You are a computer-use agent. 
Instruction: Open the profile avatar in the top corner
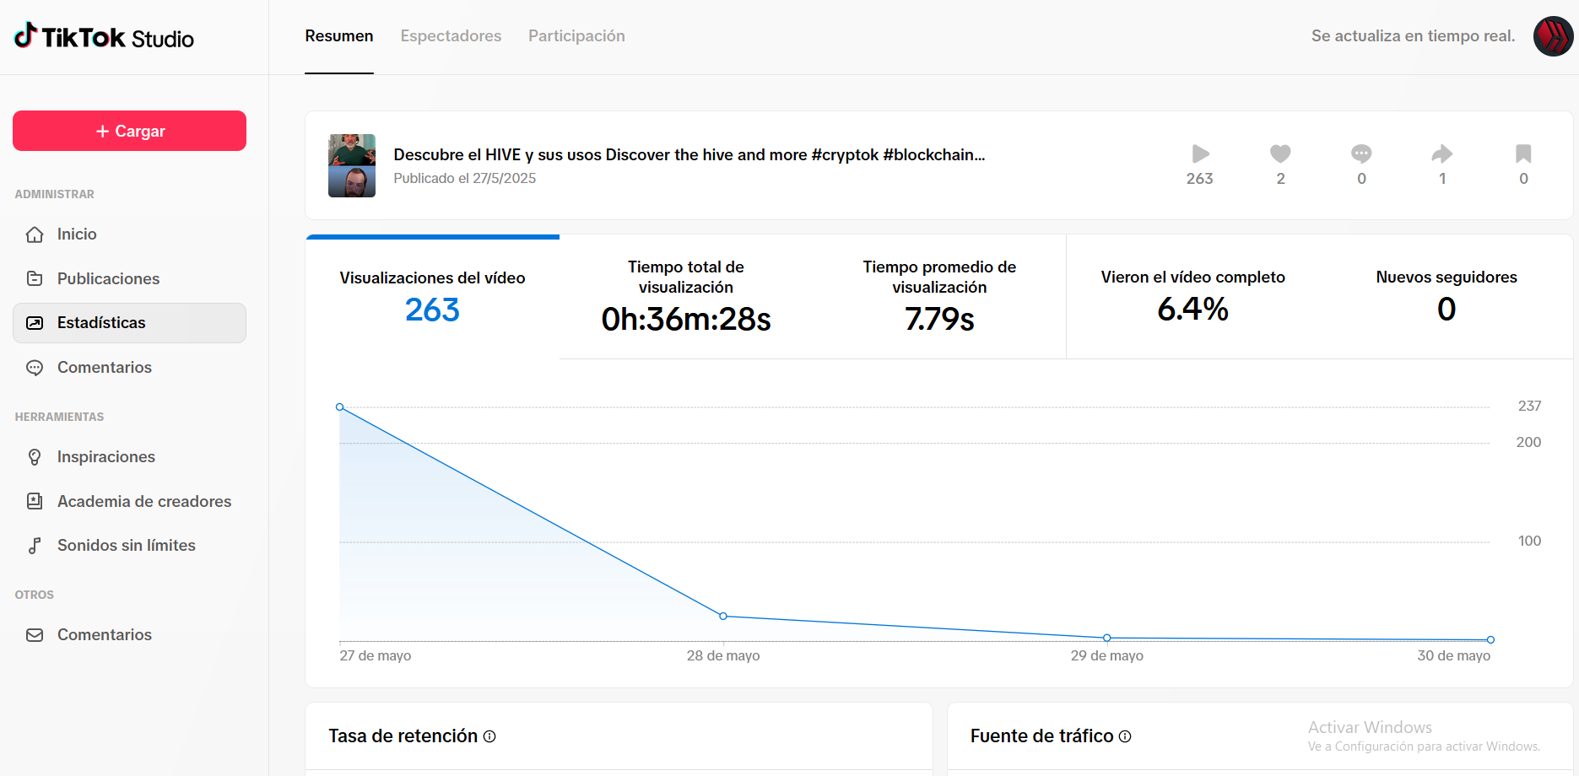pos(1553,36)
